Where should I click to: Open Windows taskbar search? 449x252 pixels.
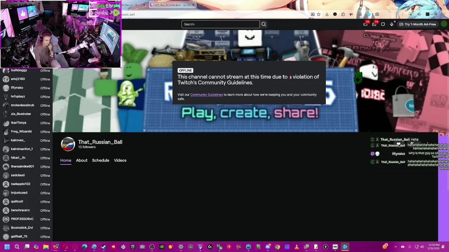coord(17,247)
